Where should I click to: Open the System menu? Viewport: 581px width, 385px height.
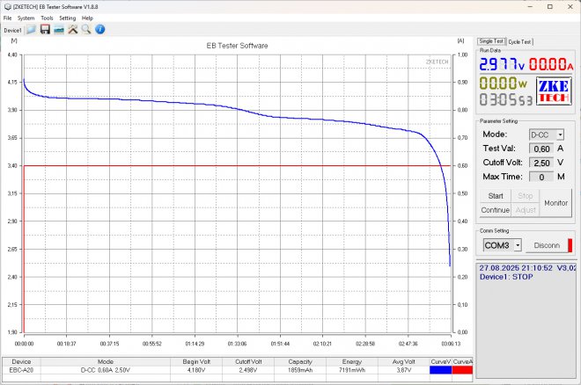pos(26,18)
